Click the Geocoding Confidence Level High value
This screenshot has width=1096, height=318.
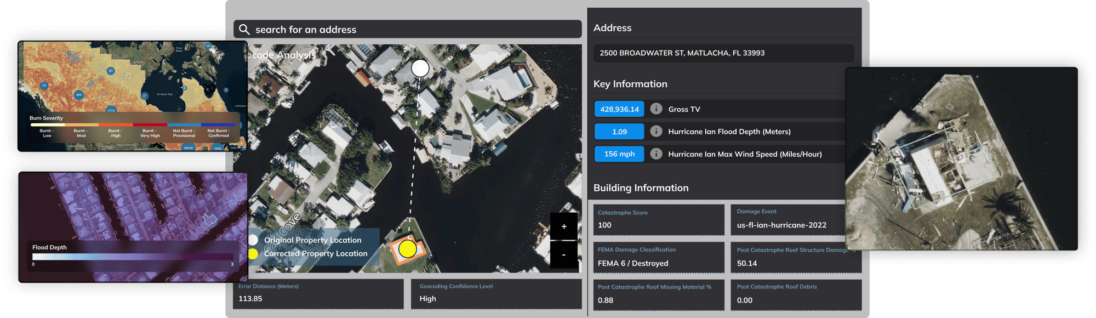[428, 298]
